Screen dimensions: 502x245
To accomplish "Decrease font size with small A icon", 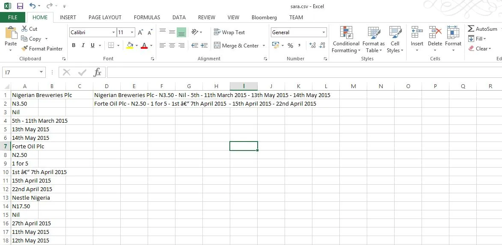I will pyautogui.click(x=149, y=32).
